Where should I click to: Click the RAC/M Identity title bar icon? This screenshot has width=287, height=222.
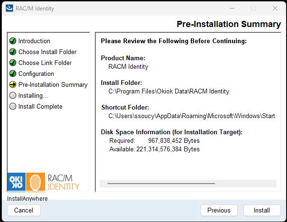pos(9,8)
